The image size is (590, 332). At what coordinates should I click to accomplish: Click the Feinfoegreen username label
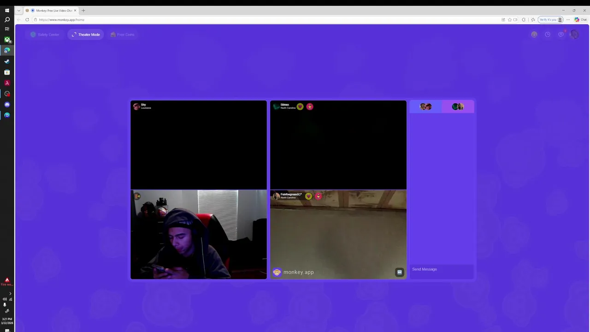(291, 194)
